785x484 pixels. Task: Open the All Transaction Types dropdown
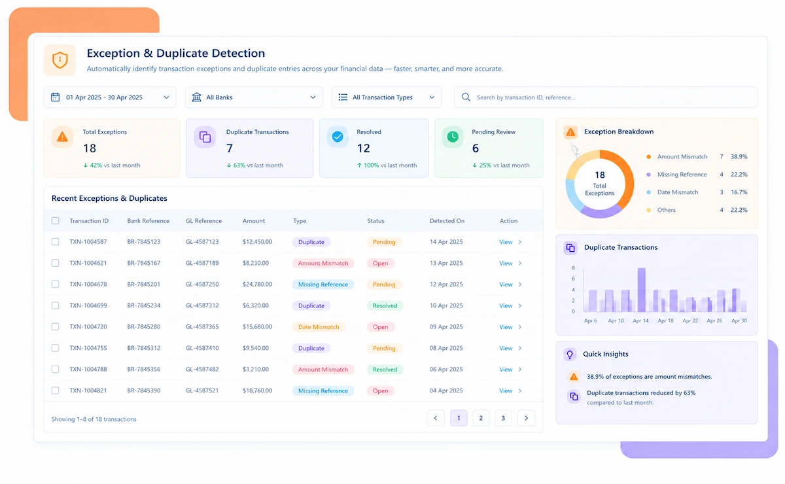(x=387, y=97)
